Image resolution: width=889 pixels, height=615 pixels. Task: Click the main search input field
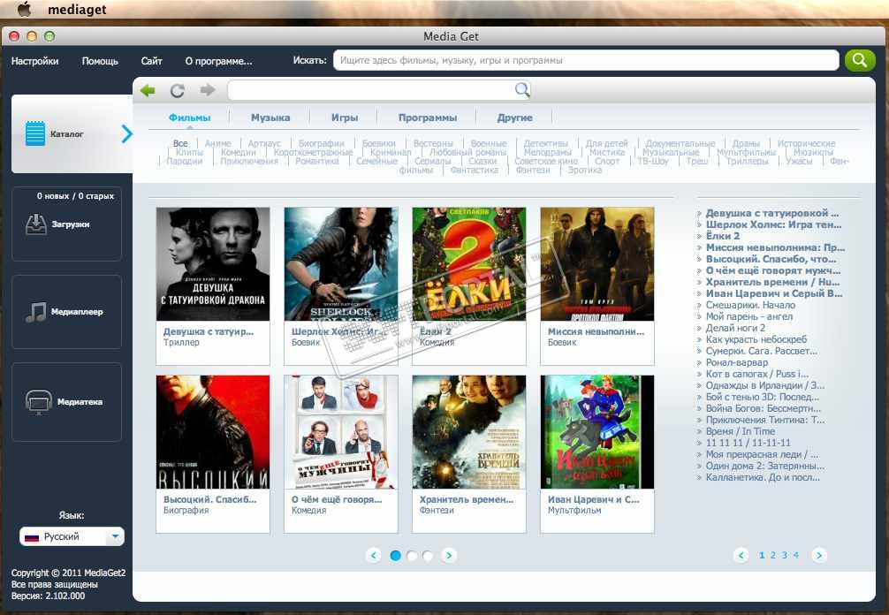point(586,60)
